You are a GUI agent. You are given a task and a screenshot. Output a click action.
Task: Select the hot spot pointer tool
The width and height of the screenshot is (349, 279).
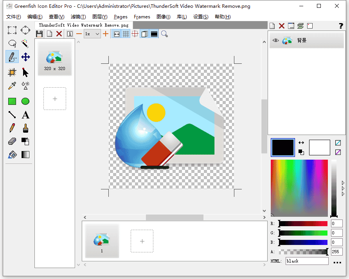click(25, 72)
